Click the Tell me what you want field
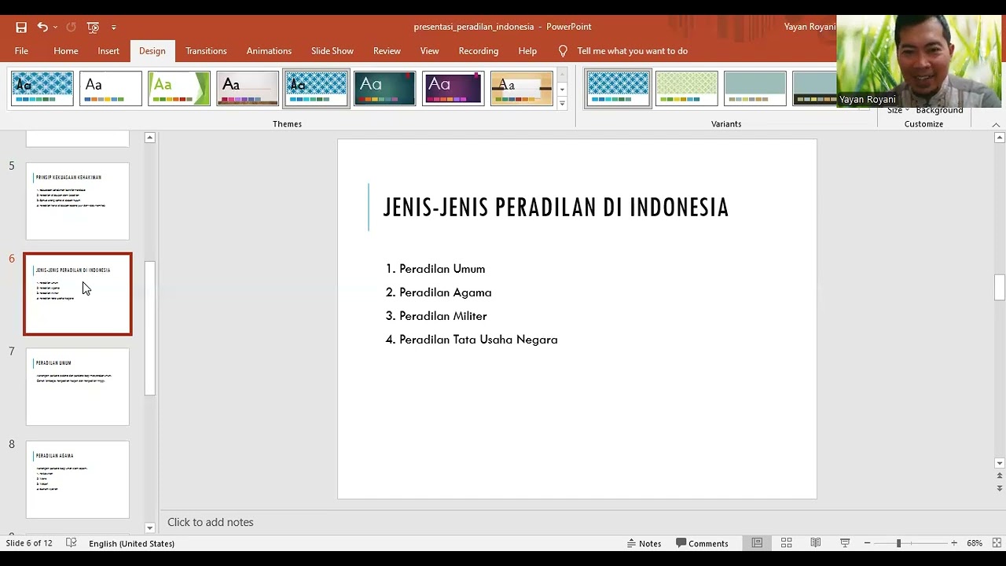1006x566 pixels. pos(632,51)
